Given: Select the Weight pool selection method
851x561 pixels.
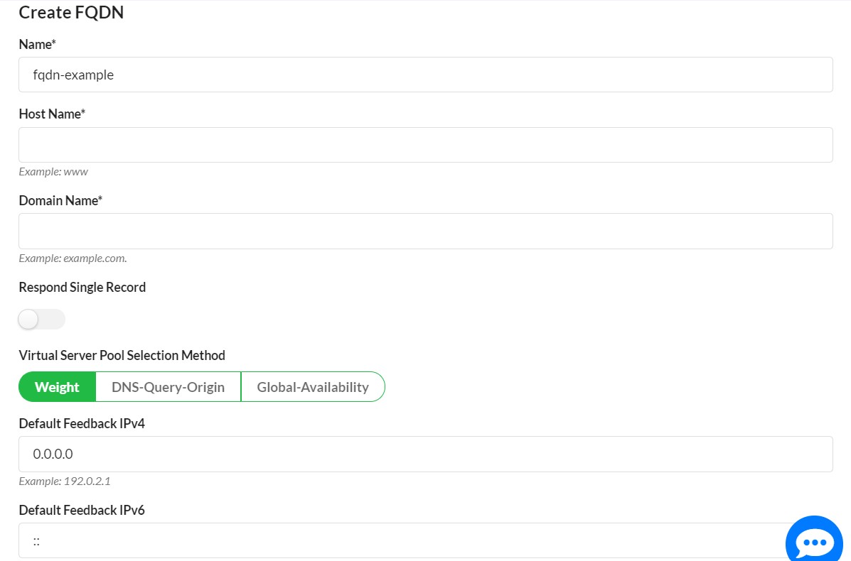Looking at the screenshot, I should (57, 386).
